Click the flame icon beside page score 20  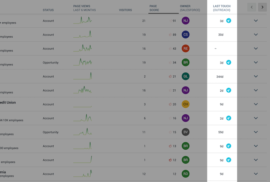coord(170,104)
